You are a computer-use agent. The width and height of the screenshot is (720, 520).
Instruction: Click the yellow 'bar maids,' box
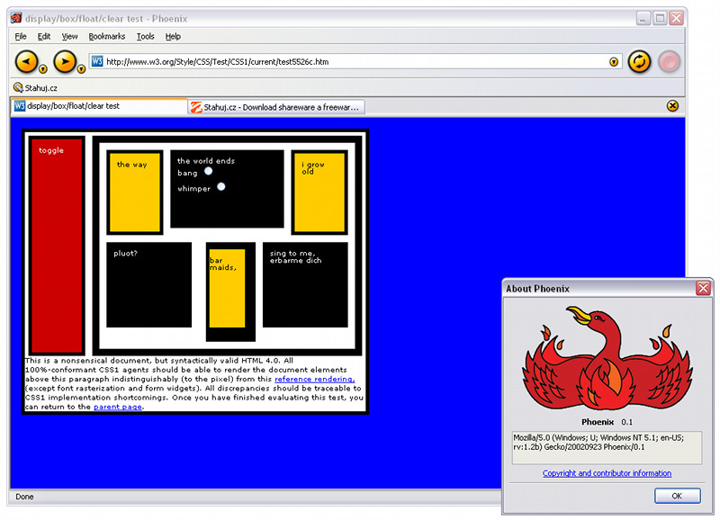228,288
